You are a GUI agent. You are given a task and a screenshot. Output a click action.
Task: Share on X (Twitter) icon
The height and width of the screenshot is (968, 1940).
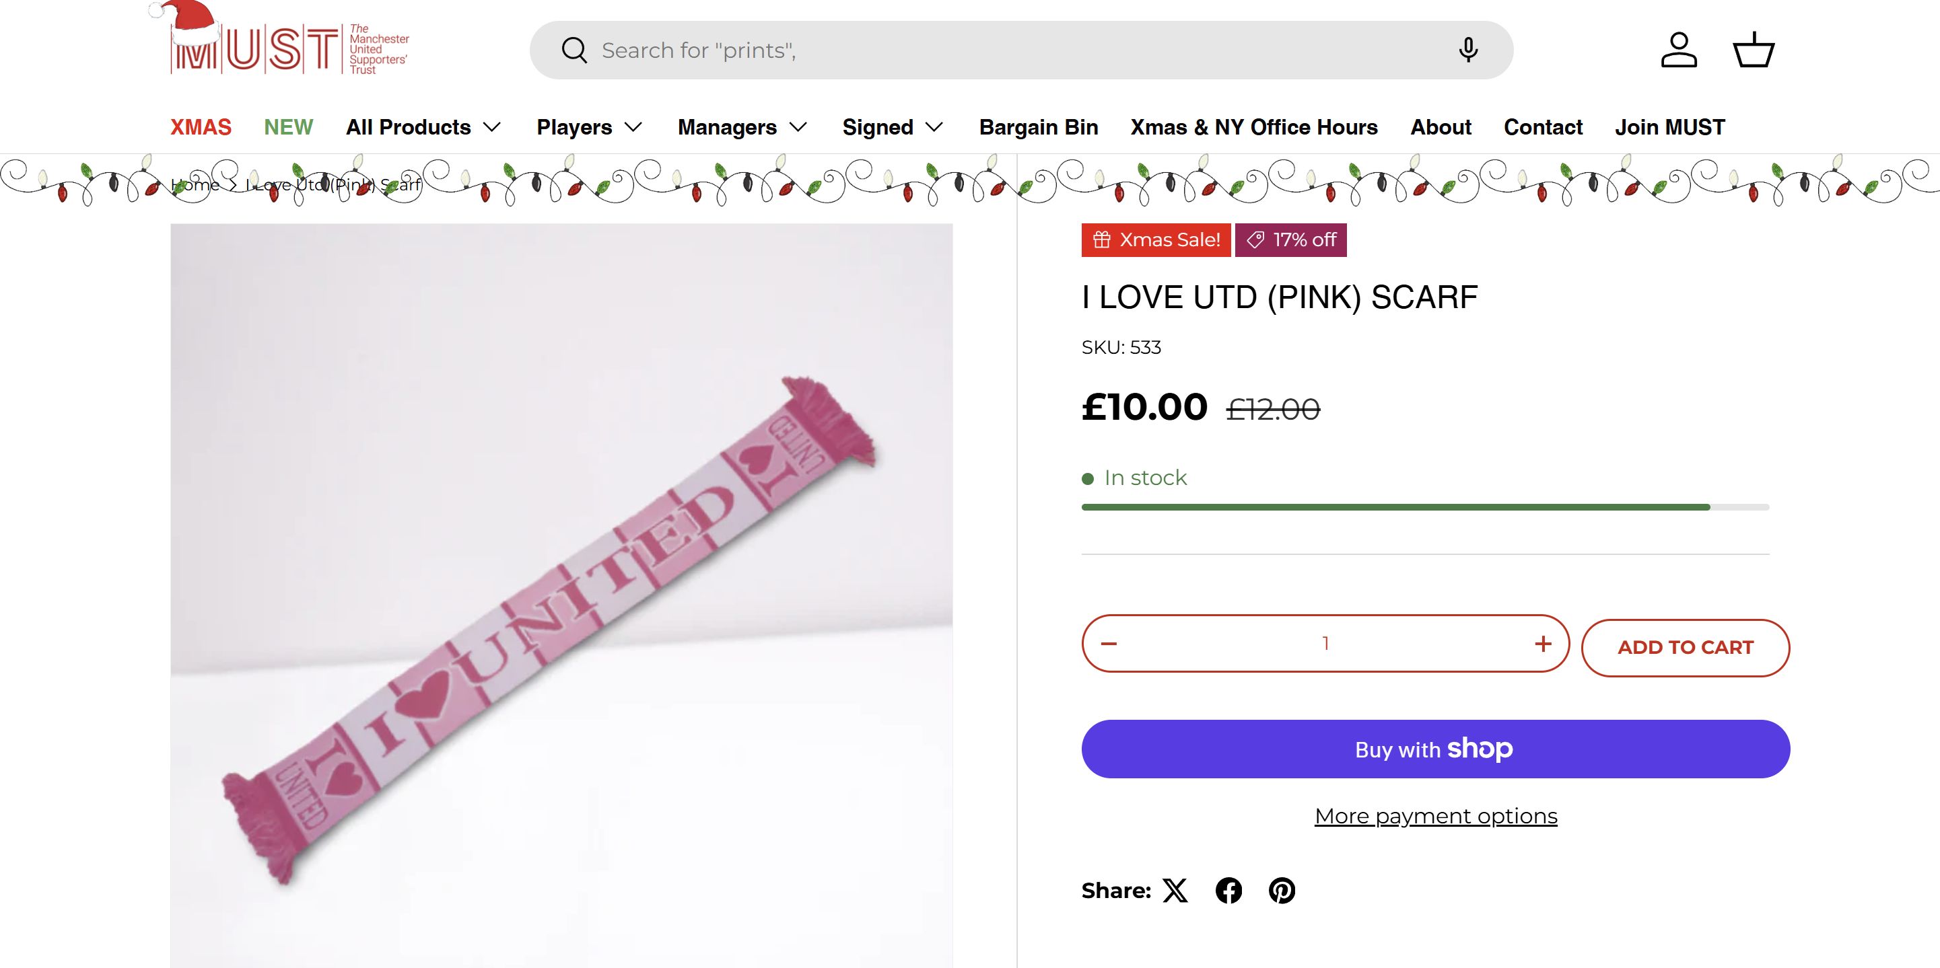click(x=1175, y=891)
